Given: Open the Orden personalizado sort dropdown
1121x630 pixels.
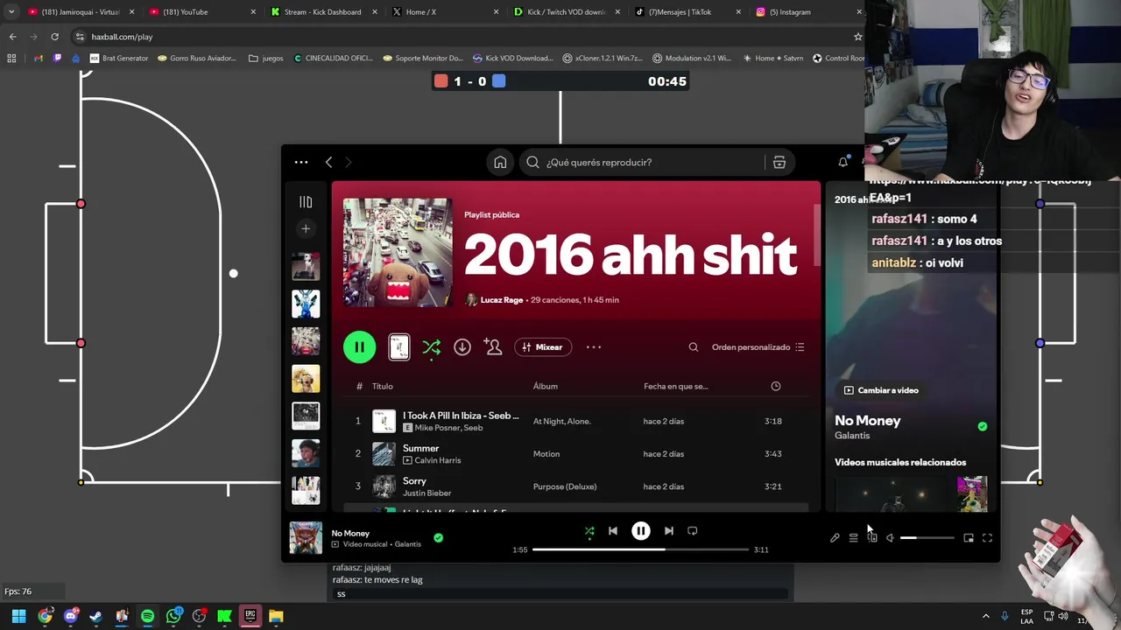Looking at the screenshot, I should pyautogui.click(x=758, y=347).
